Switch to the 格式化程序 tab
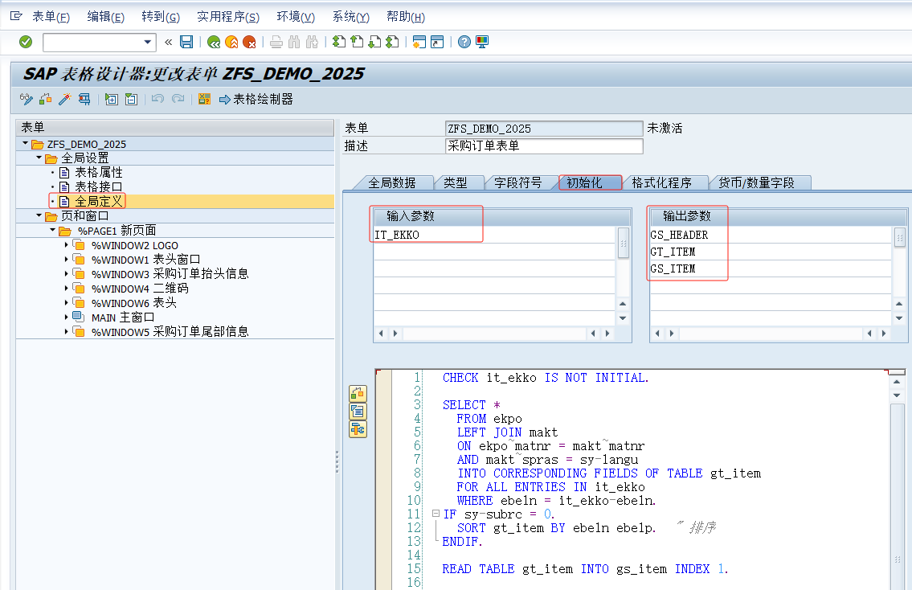 tap(661, 182)
